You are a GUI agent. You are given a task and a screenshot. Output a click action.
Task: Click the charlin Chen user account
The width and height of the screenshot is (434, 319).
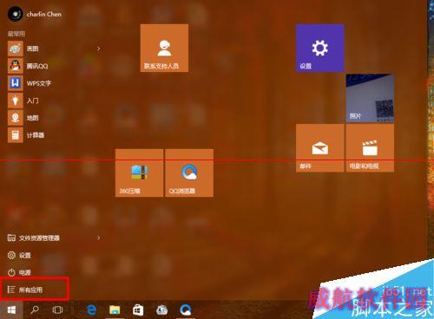35,14
